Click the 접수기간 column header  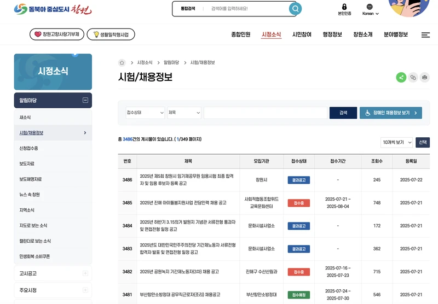point(338,161)
